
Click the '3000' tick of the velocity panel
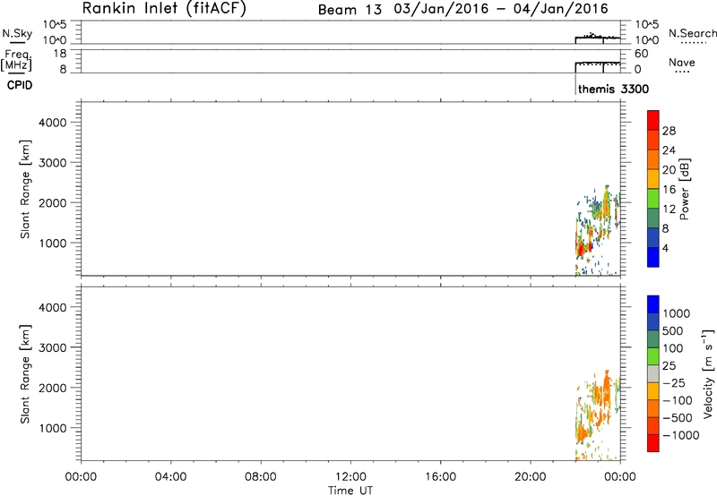tap(53, 347)
